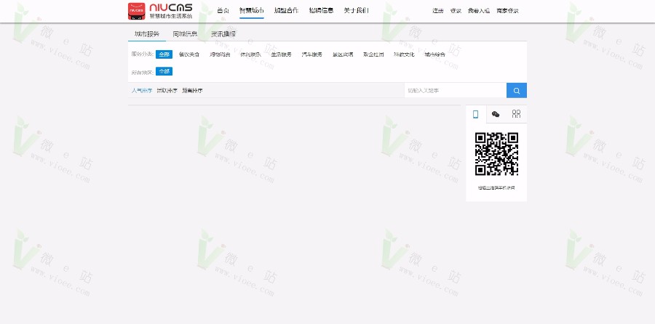The image size is (655, 324).
Task: Click the 商家登录 merchant login link
Action: [507, 11]
